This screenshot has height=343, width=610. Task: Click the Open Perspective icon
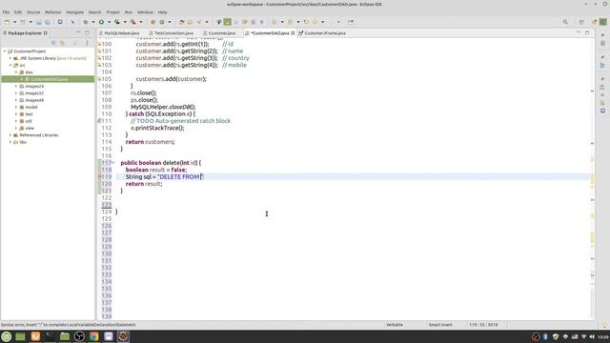(x=581, y=22)
